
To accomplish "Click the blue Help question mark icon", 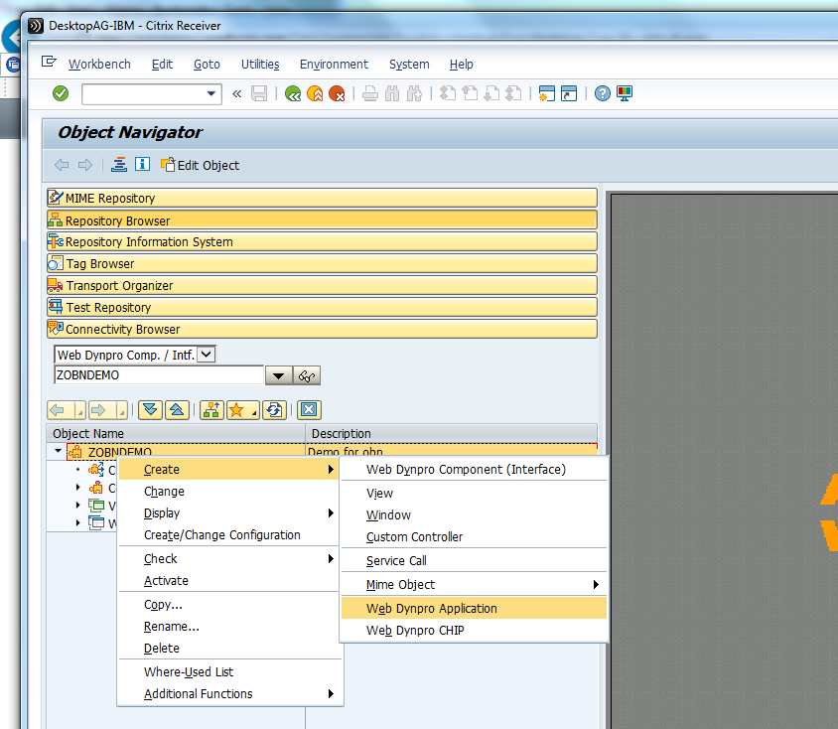I will [603, 93].
